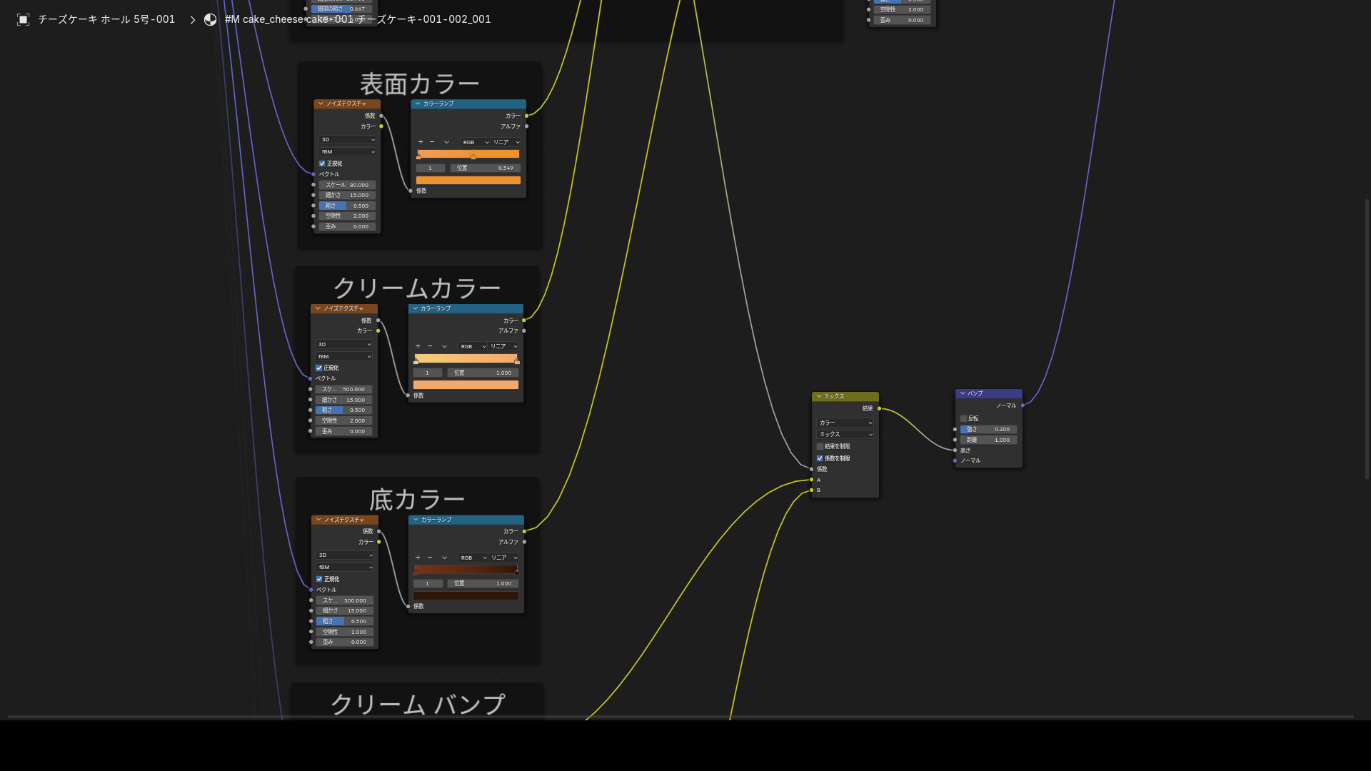Collapse the カラーランプ node in 表面カラー
The height and width of the screenshot is (771, 1371).
418,104
